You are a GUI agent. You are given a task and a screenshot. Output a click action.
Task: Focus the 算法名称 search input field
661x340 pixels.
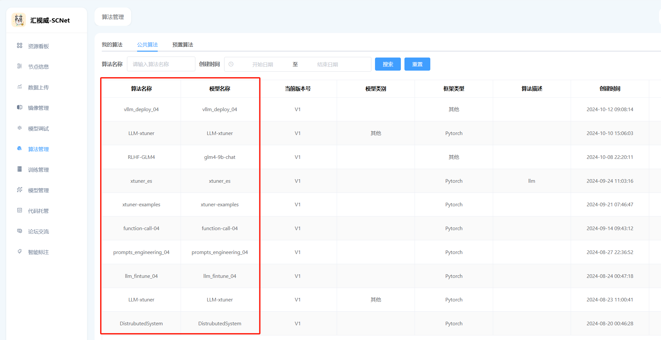coord(161,64)
